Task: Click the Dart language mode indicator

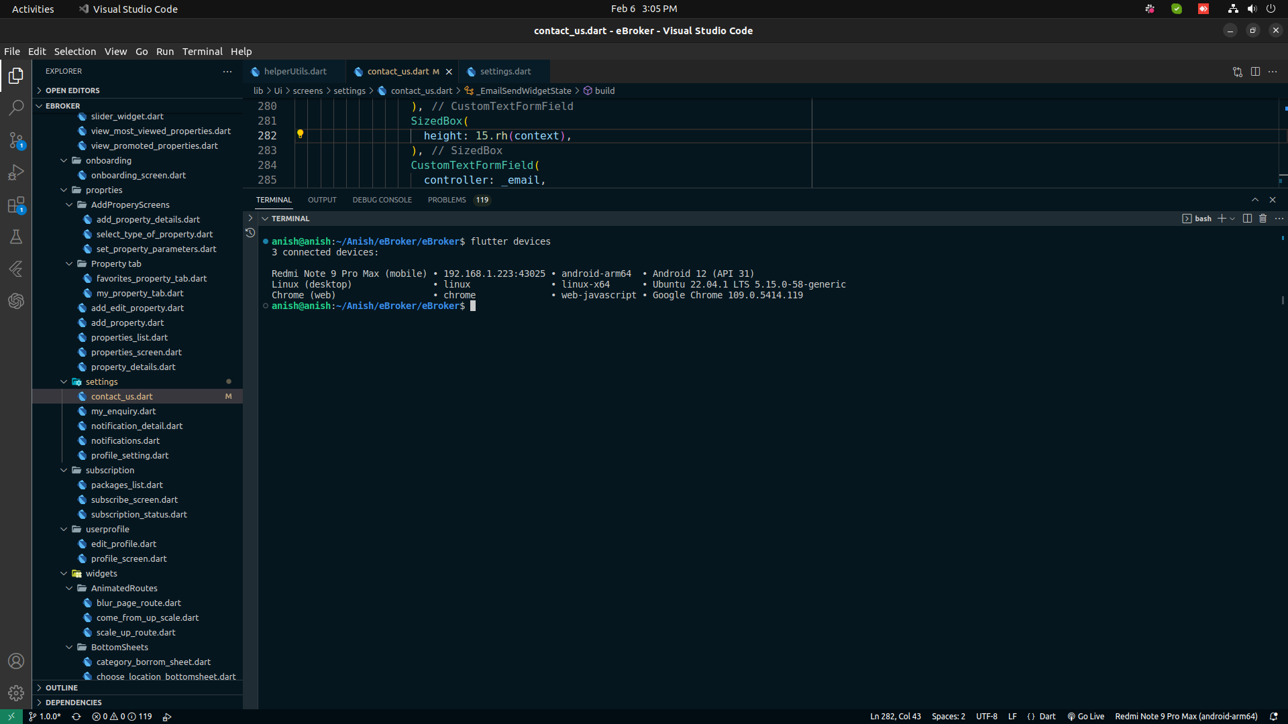Action: pos(1047,717)
